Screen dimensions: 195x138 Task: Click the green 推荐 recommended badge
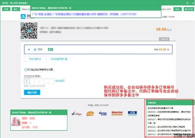coord(50,50)
